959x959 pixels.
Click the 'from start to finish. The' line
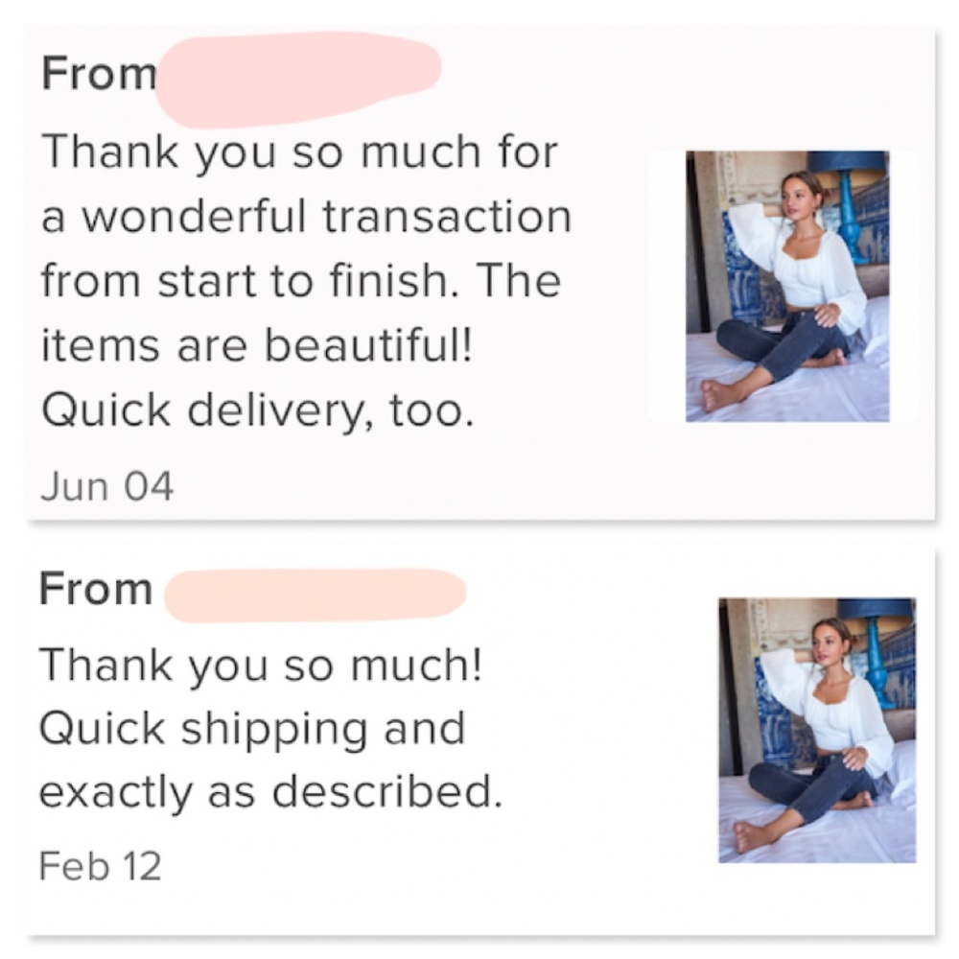[x=301, y=281]
